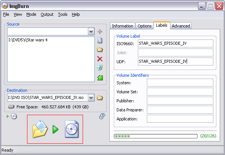Image resolution: width=225 pixels, height=155 pixels.
Task: Expand the Destination path dropdown
Action: (91, 98)
